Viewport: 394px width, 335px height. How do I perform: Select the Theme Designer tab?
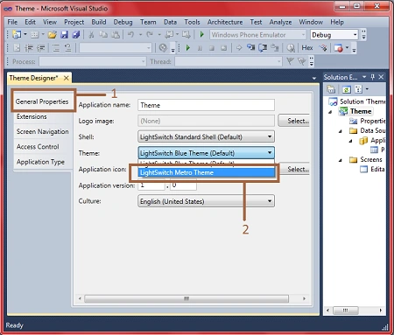(x=33, y=78)
